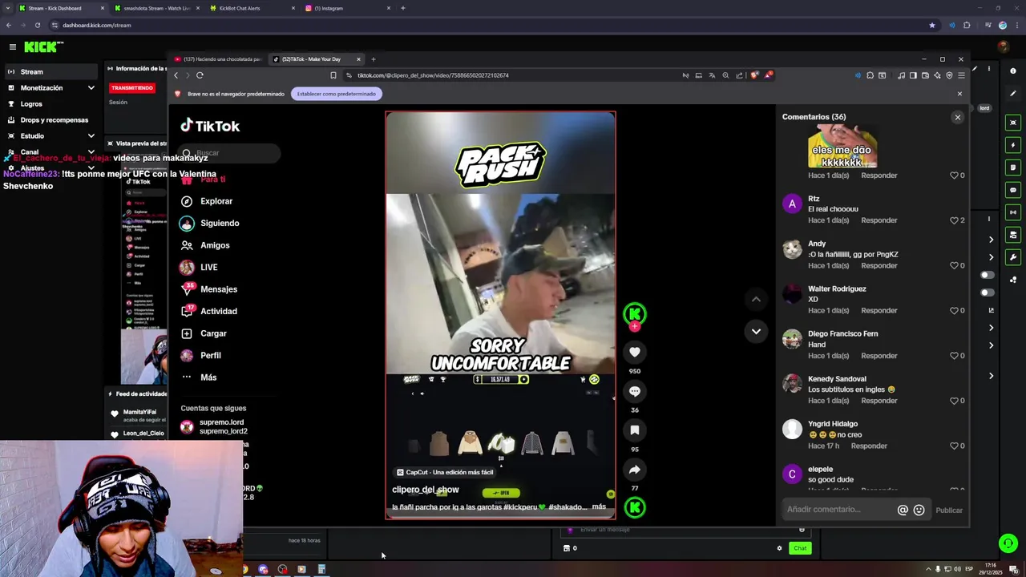The width and height of the screenshot is (1026, 577).
Task: Open Más in the TikTok sidebar
Action: tap(199, 377)
